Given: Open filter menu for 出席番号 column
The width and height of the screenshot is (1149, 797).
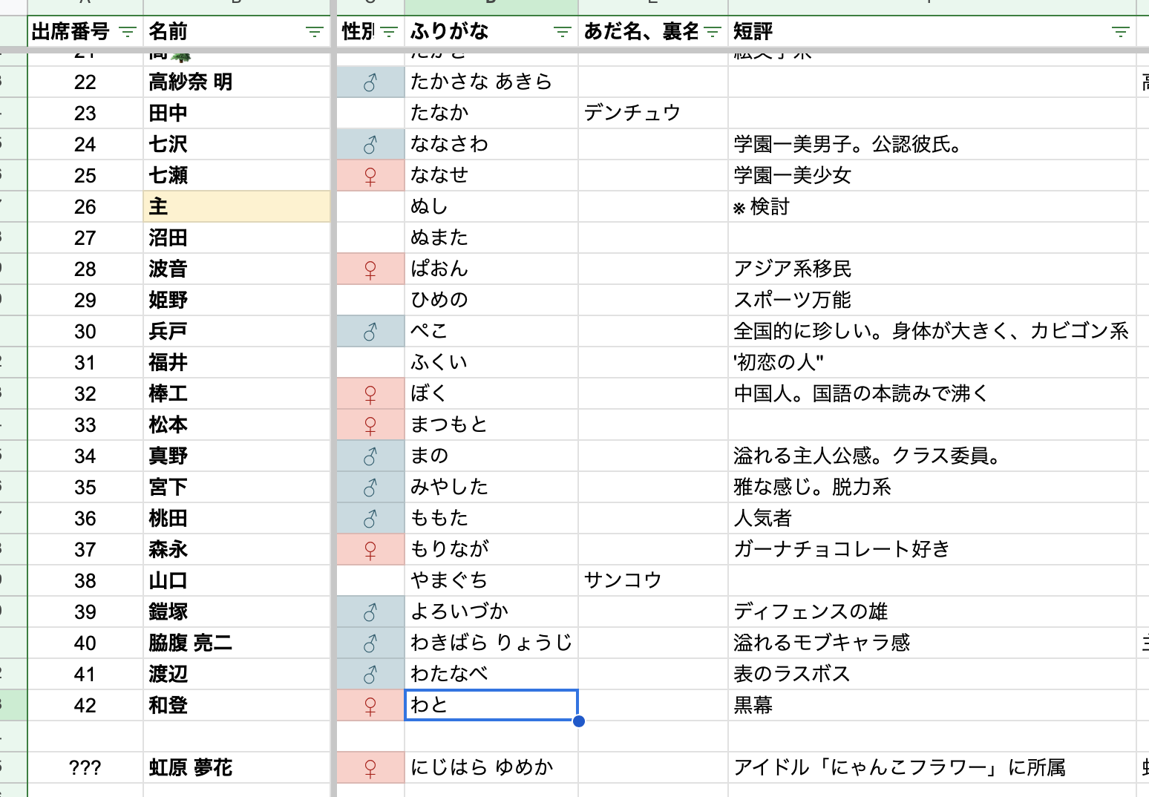Looking at the screenshot, I should (x=128, y=32).
